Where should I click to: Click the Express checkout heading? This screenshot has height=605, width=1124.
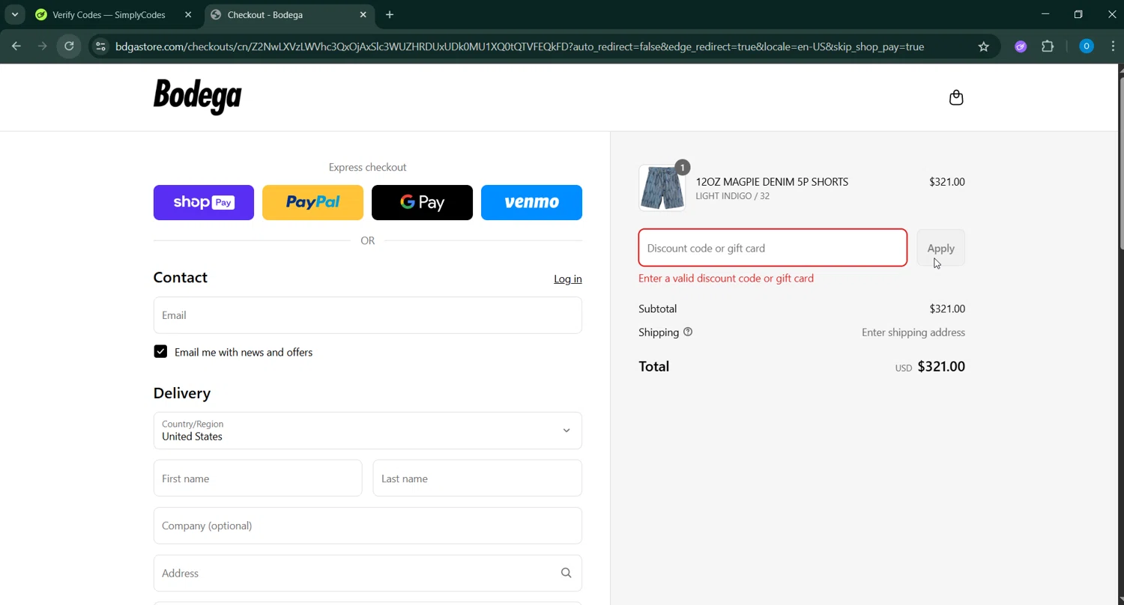click(368, 167)
